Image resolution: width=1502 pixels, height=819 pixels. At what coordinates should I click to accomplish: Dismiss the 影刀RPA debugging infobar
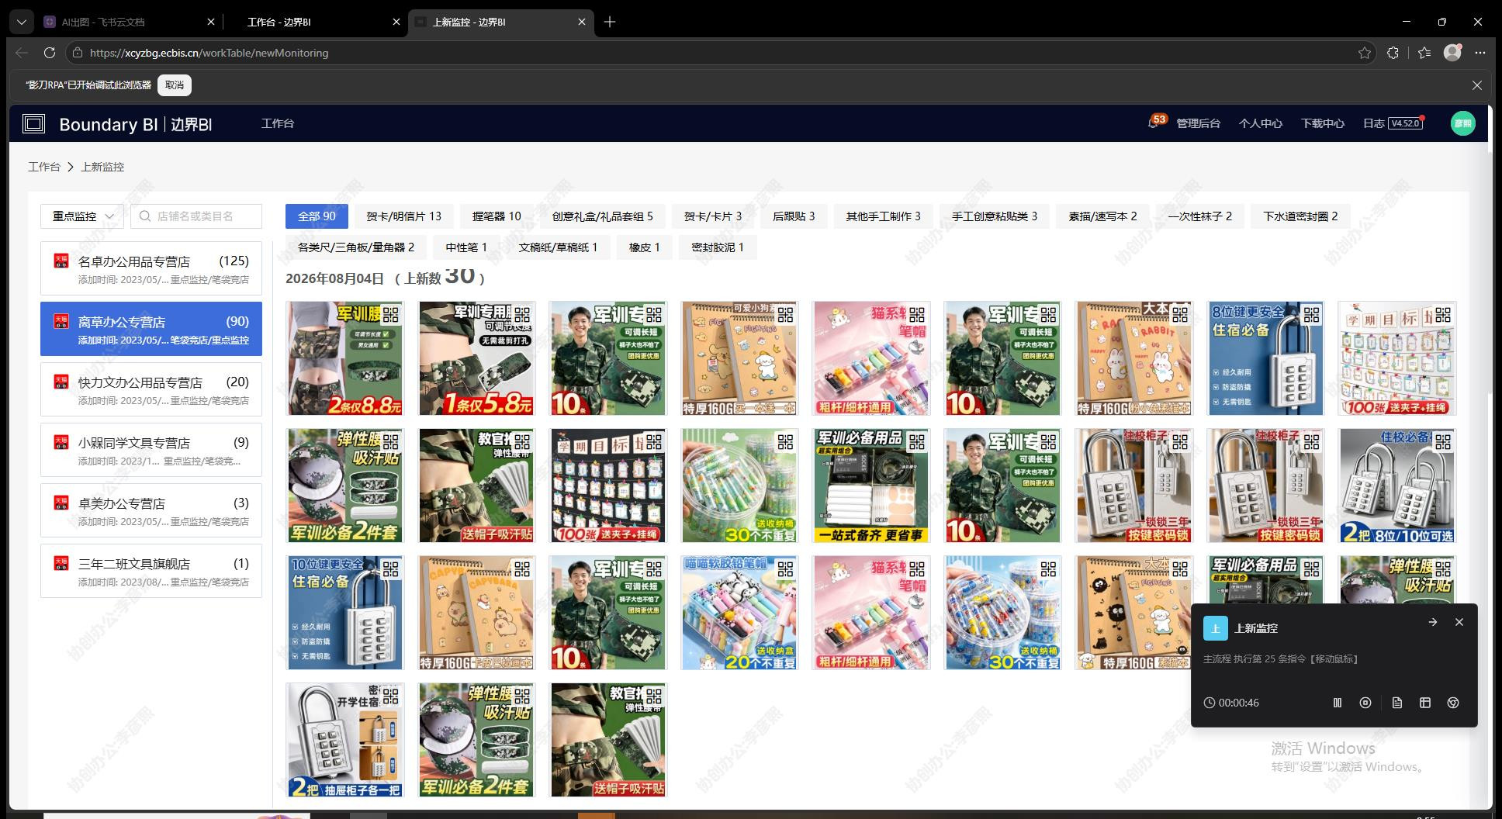coord(1477,85)
